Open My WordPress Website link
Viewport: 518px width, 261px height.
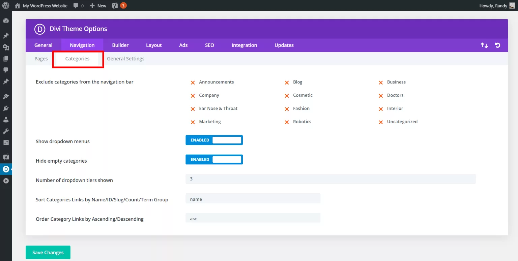click(x=45, y=6)
